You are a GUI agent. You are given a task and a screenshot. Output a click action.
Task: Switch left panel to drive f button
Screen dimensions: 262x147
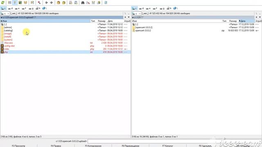(x=24, y=8)
